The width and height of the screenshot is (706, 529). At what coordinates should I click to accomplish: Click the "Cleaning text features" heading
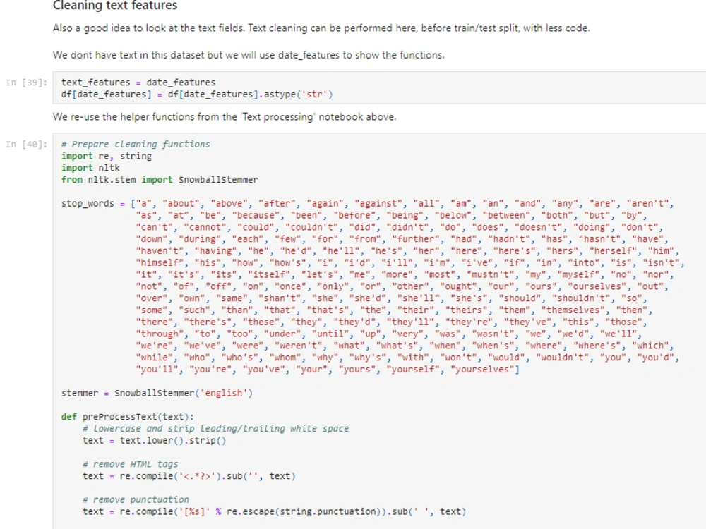click(x=115, y=6)
